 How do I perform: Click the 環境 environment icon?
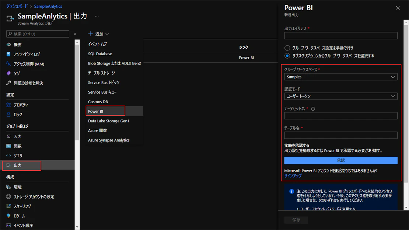click(x=8, y=187)
